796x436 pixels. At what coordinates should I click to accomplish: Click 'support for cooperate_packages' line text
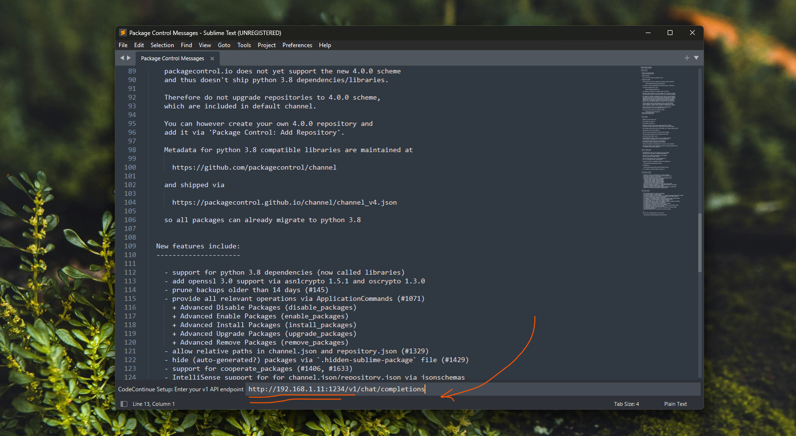(x=258, y=368)
